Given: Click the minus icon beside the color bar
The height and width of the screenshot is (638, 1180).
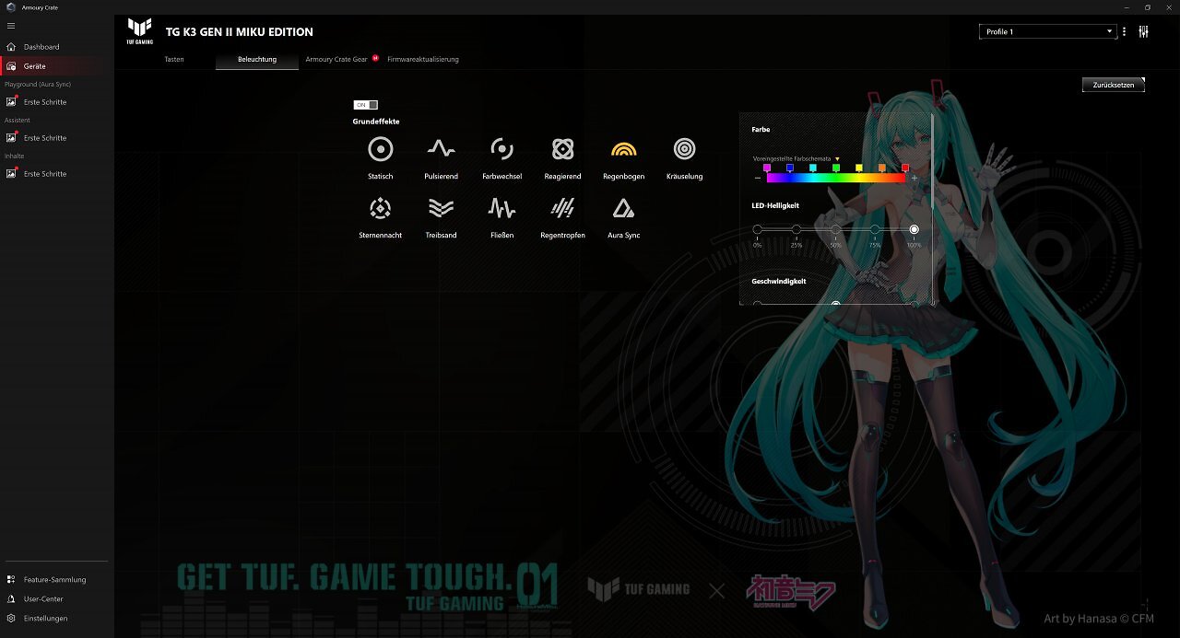Looking at the screenshot, I should (x=758, y=178).
